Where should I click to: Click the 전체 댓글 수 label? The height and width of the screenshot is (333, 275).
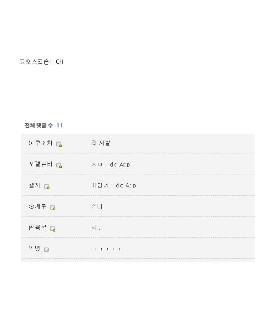(x=39, y=125)
